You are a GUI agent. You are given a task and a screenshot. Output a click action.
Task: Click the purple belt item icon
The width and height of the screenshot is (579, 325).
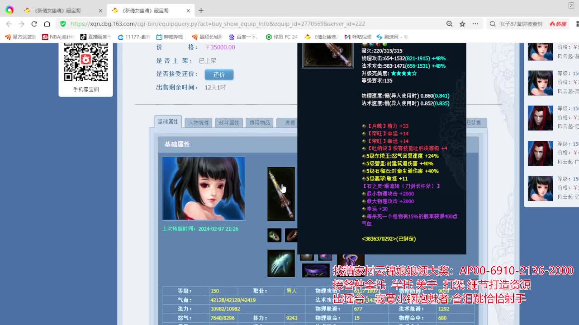[315, 271]
